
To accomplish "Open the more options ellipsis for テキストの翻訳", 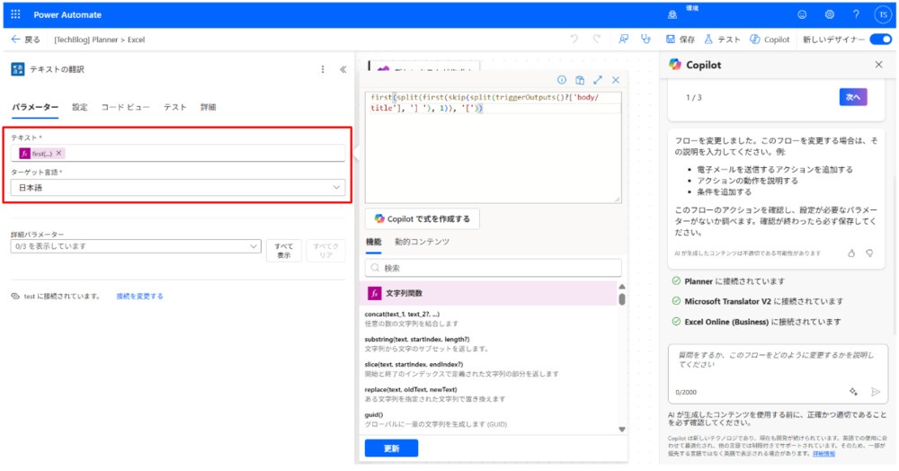I will [x=324, y=69].
